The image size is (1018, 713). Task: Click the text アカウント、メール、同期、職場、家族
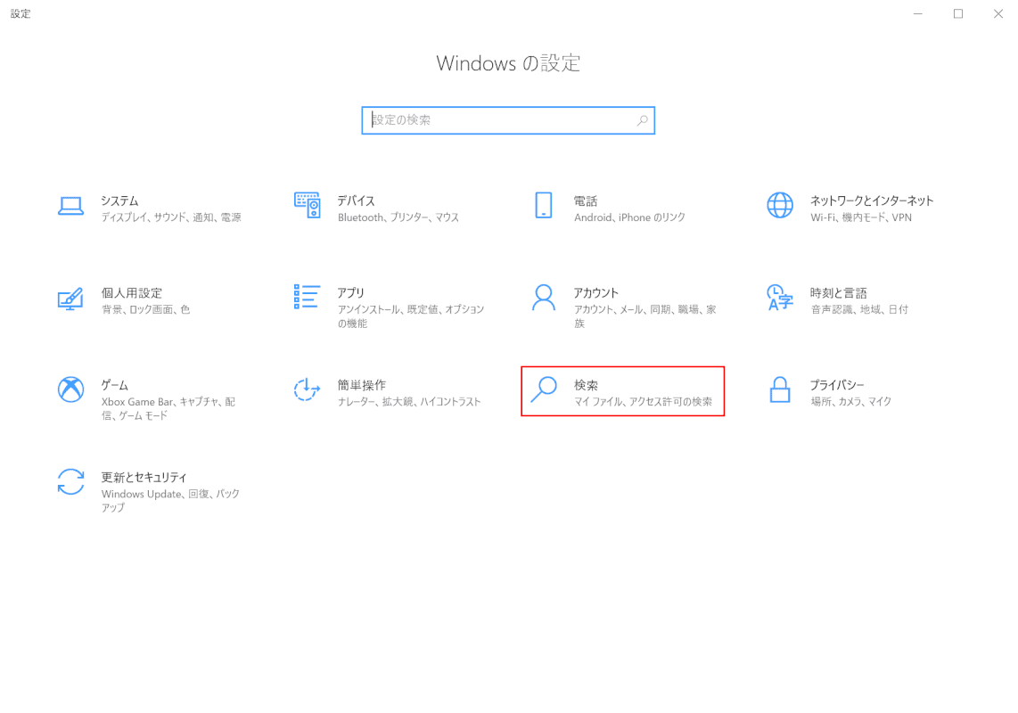(x=645, y=316)
